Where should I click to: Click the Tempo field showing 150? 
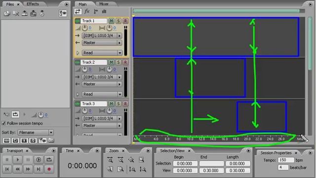[x=286, y=160]
